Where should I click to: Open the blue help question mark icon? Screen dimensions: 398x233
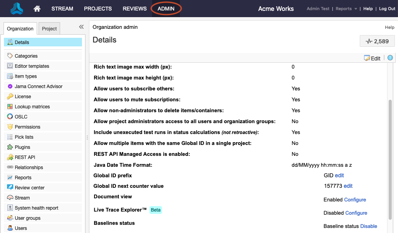pos(390,58)
